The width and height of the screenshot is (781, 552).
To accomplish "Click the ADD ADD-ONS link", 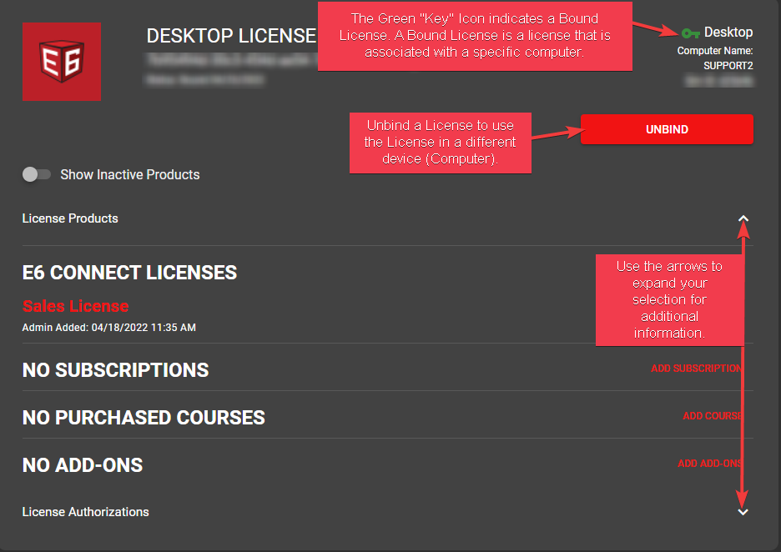I will (x=710, y=464).
